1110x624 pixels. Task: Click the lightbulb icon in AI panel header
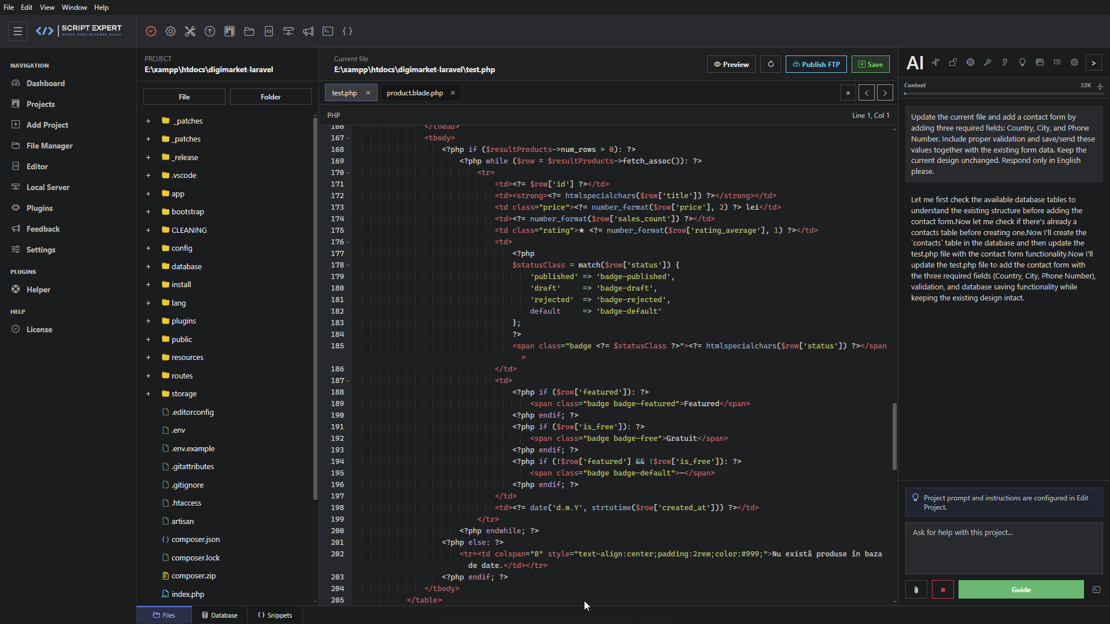coord(1022,62)
